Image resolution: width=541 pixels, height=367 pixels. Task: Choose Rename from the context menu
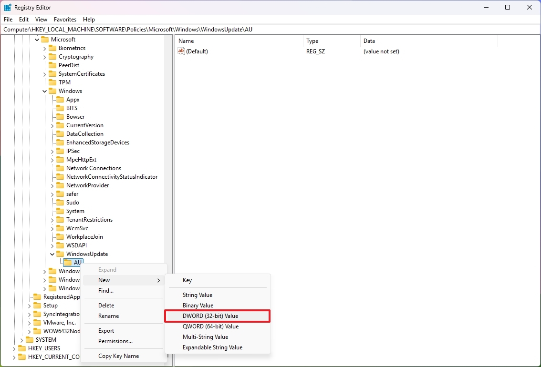click(109, 316)
